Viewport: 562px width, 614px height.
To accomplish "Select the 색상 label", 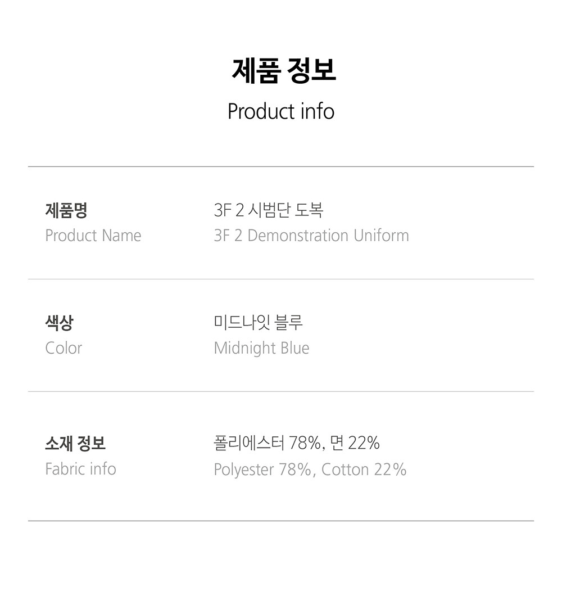I will click(59, 323).
